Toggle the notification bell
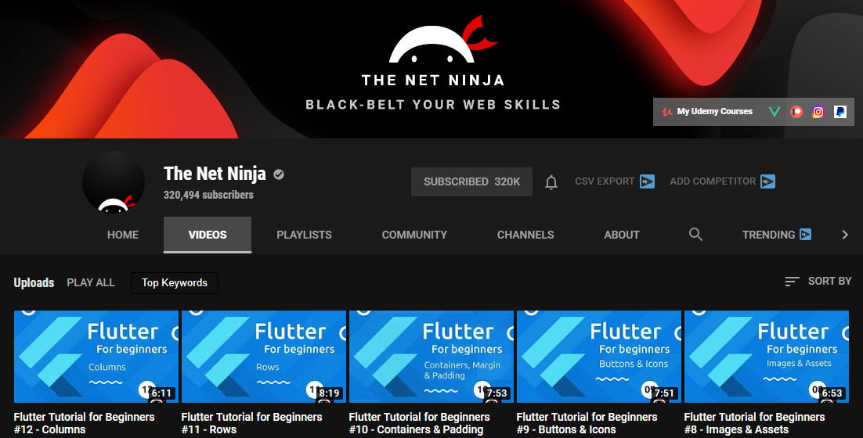This screenshot has height=438, width=863. pyautogui.click(x=551, y=182)
